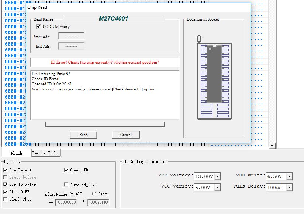The image size is (304, 214).
Task: Toggle the CODE Memory checkbox
Action: pyautogui.click(x=38, y=26)
